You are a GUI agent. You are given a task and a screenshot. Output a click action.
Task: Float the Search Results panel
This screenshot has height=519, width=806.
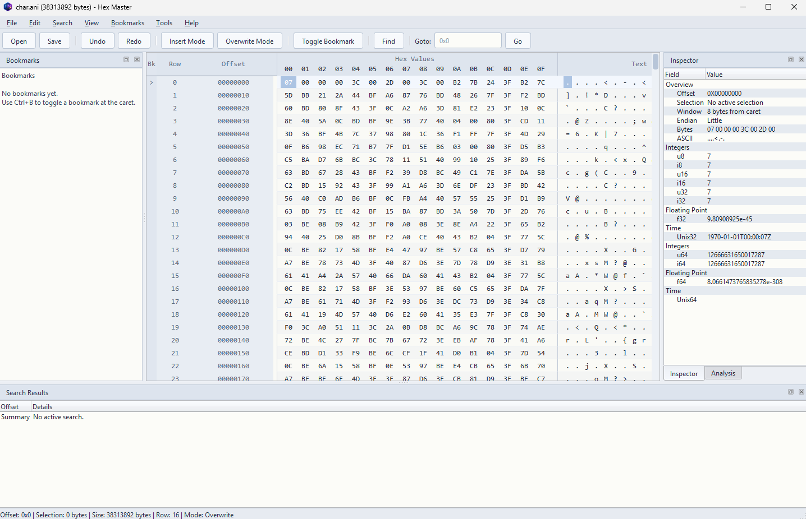(x=791, y=392)
